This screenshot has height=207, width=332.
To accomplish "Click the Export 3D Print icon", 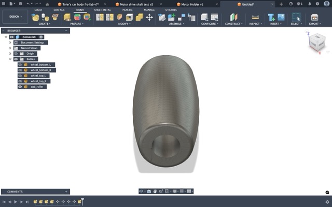I will tap(315, 17).
